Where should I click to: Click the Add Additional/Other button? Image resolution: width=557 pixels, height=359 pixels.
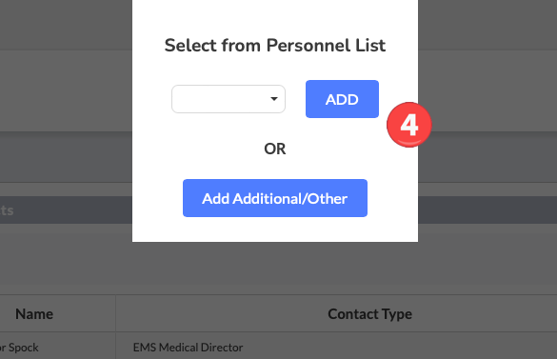click(275, 198)
